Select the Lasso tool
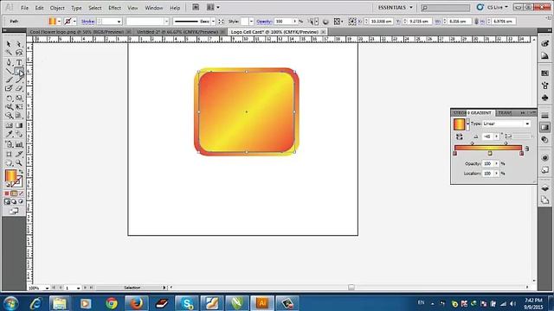Viewport: 554px width, 311px height. pyautogui.click(x=19, y=53)
